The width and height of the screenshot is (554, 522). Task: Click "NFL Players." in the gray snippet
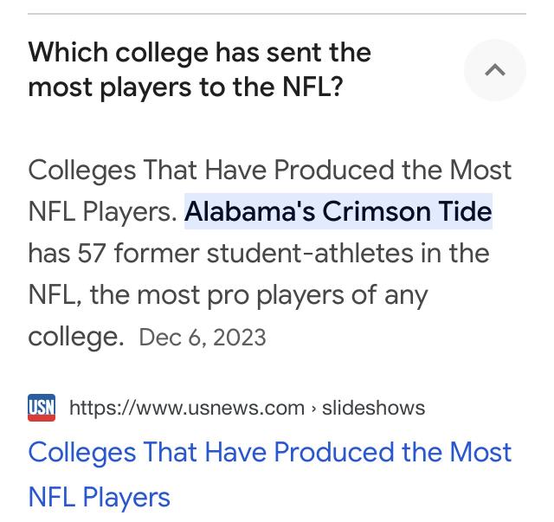coord(102,212)
